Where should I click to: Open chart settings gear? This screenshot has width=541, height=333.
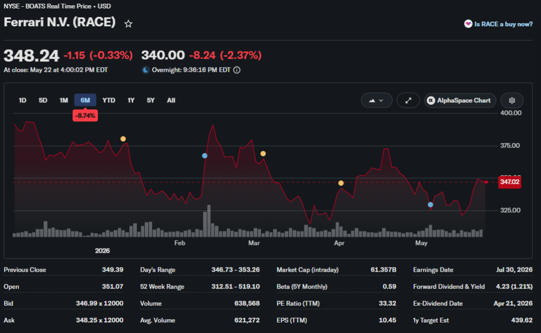click(512, 100)
